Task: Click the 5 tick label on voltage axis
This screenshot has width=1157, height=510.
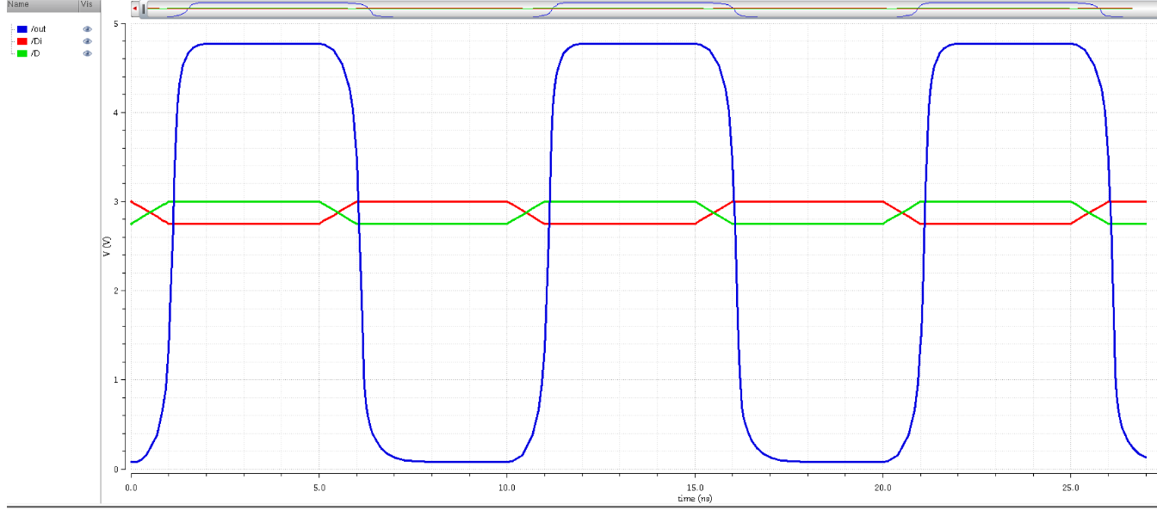Action: [114, 23]
